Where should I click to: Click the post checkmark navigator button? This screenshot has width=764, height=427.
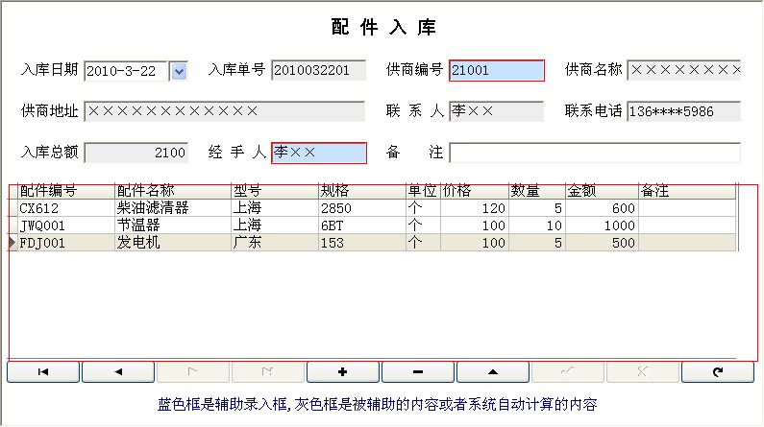point(568,372)
